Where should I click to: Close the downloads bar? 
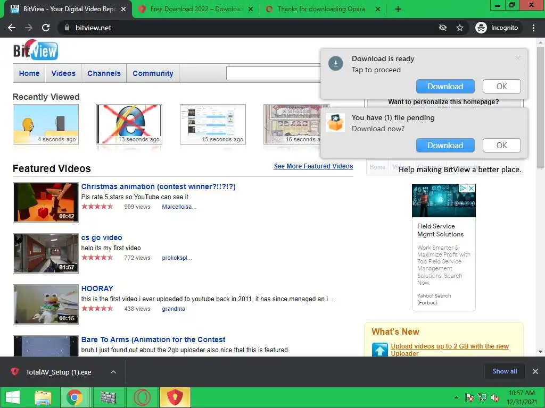535,371
